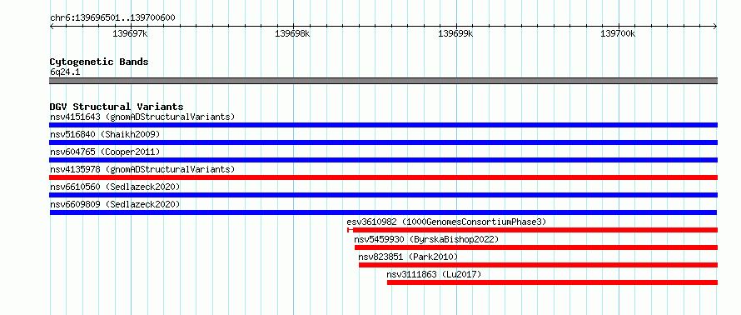Click the blue bar for nsv516840

(x=383, y=142)
